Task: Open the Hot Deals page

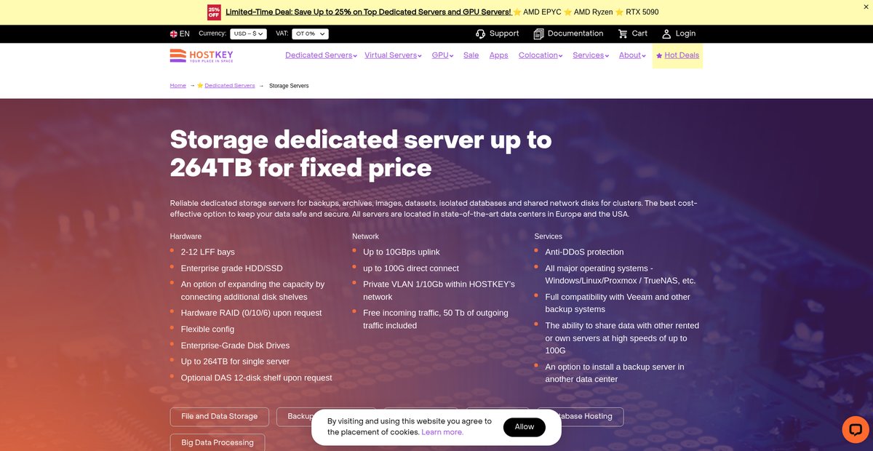Action: click(682, 55)
